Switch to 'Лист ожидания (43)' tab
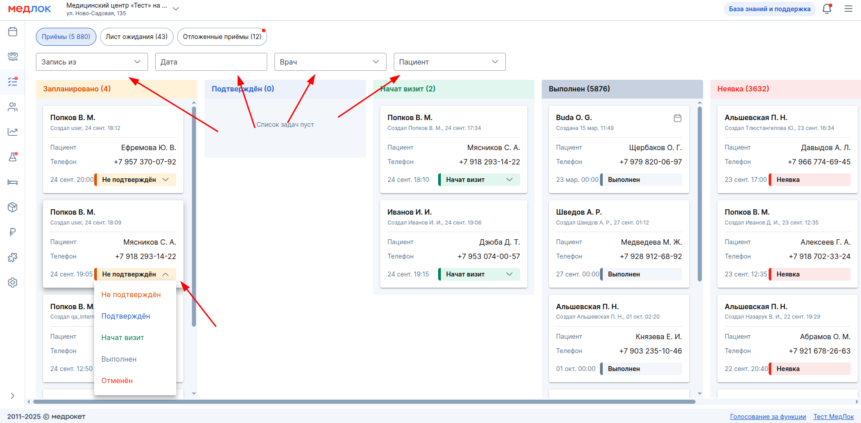The width and height of the screenshot is (861, 423). click(136, 37)
